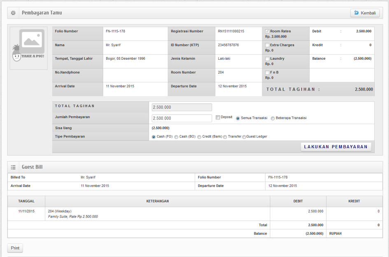Click the Kembali back button
This screenshot has height=257, width=389.
click(x=365, y=13)
